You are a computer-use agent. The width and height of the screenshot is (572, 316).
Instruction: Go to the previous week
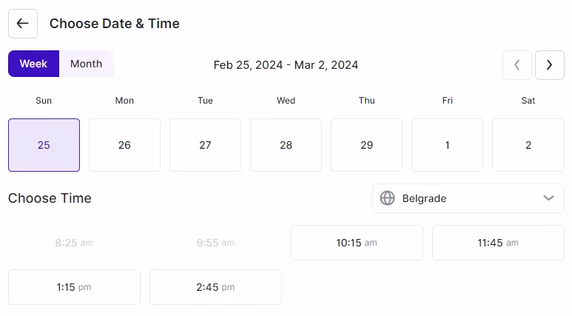coord(517,65)
